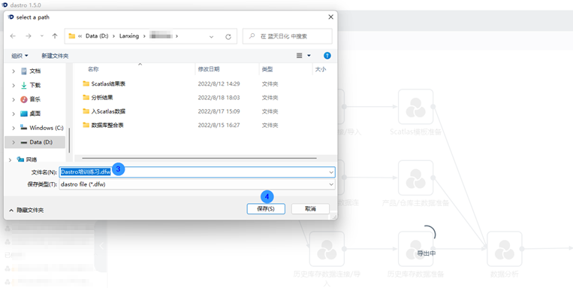Select 桌面 in navigation pane
Image resolution: width=573 pixels, height=288 pixels.
pos(35,114)
